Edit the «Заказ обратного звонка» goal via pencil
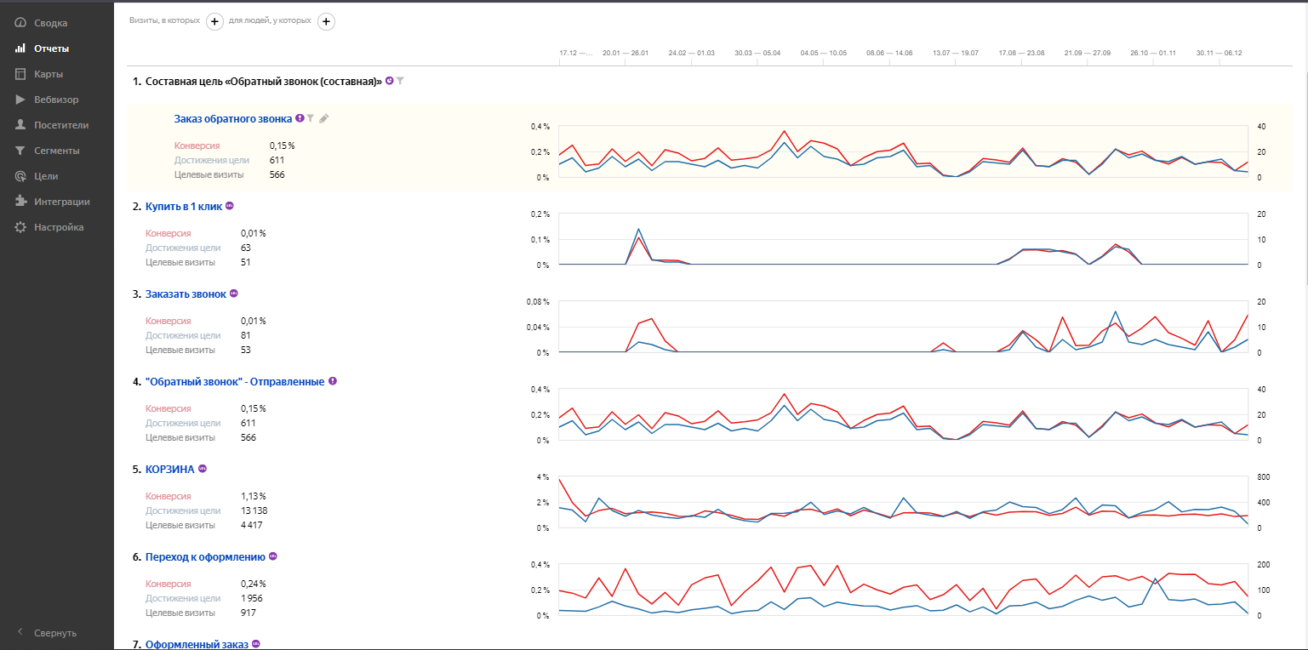This screenshot has height=650, width=1308. point(323,118)
